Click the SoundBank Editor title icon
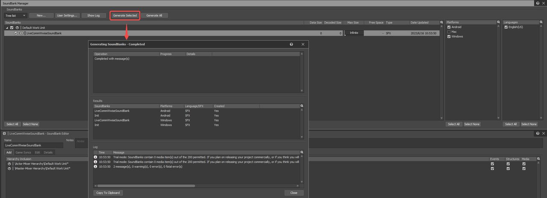The height and width of the screenshot is (198, 547). click(4, 134)
